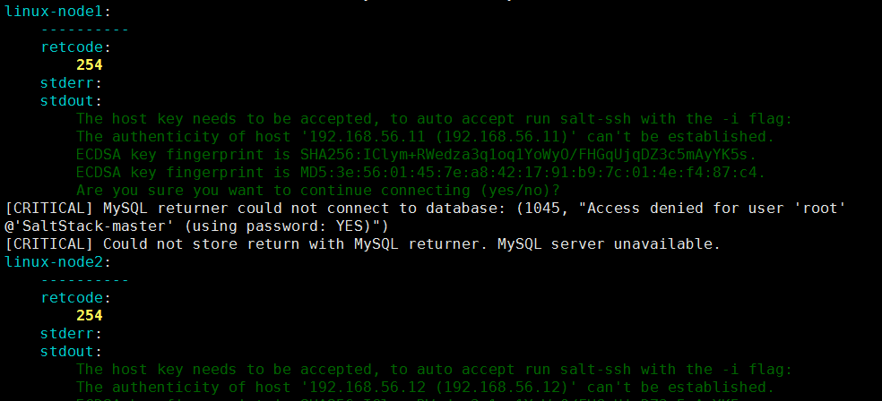Viewport: 882px width, 401px height.
Task: Click the first [CRITICAL] MySQL returner message
Action: coord(426,217)
